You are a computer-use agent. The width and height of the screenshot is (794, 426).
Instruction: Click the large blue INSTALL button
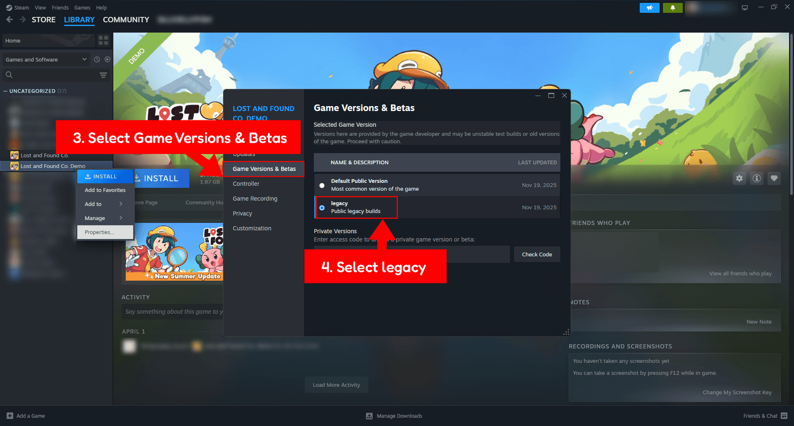(161, 178)
